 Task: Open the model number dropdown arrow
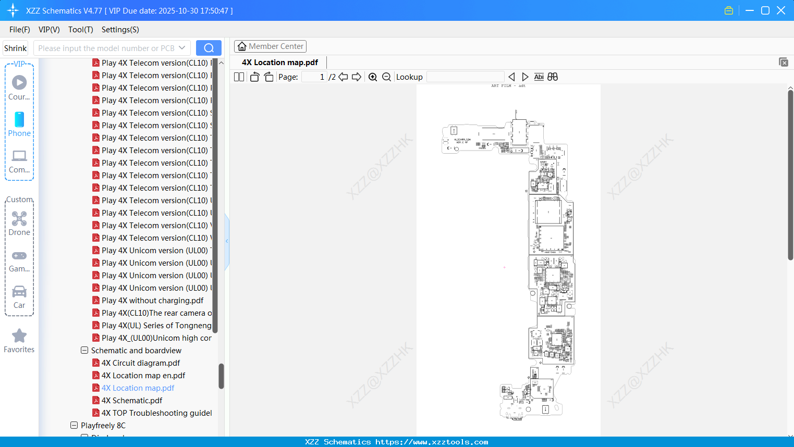coord(182,48)
